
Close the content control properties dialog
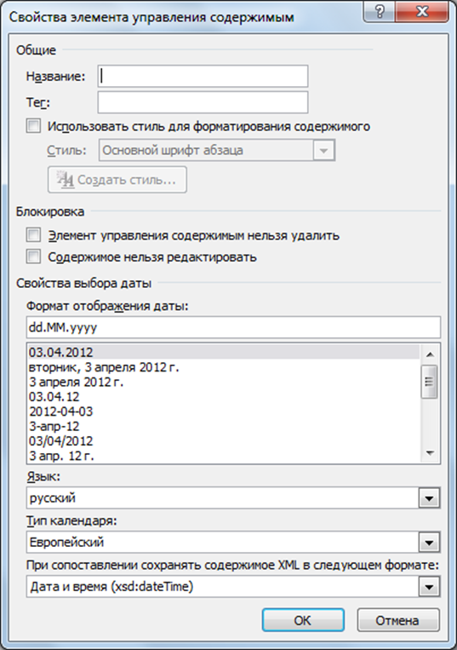[x=421, y=11]
